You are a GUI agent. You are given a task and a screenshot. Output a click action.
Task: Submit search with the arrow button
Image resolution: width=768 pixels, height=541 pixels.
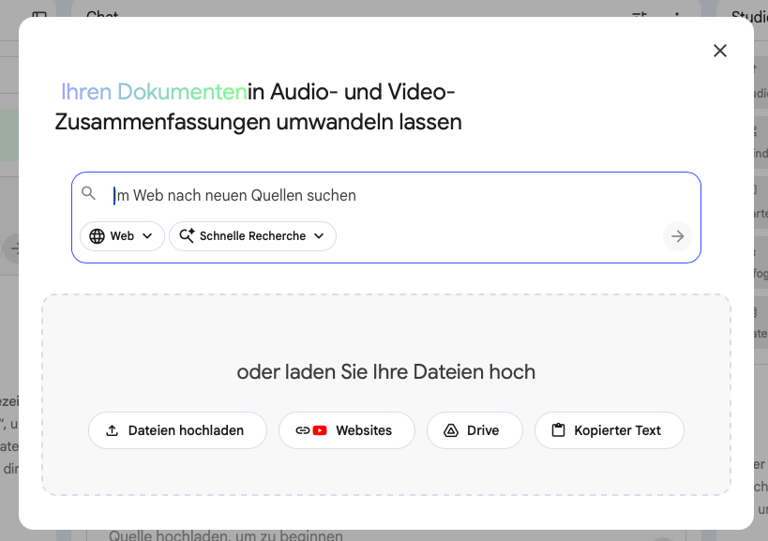[x=678, y=236]
